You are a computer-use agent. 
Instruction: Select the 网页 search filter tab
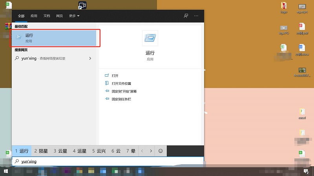[59, 16]
